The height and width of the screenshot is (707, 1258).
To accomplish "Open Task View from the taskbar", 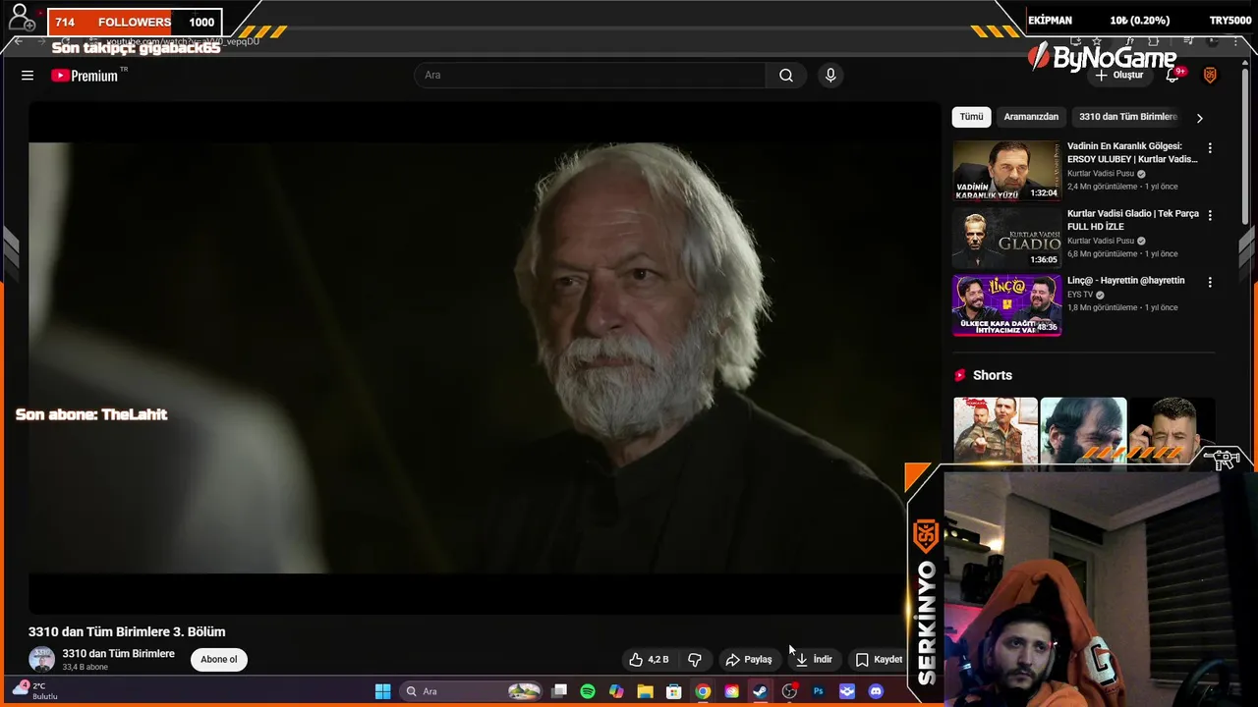I will click(x=559, y=691).
